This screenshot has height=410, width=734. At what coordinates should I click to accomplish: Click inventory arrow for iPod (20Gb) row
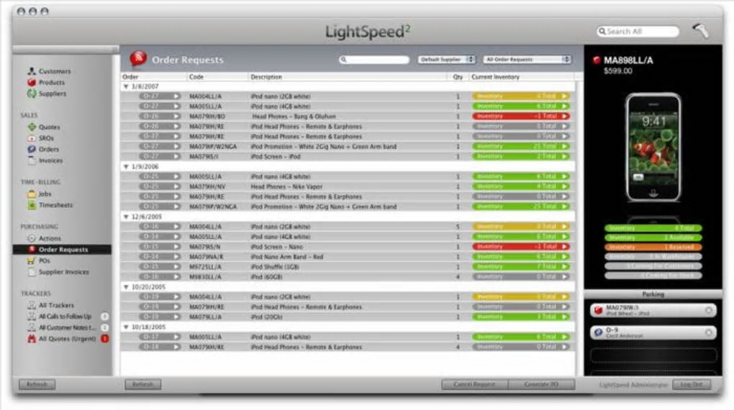click(x=565, y=317)
